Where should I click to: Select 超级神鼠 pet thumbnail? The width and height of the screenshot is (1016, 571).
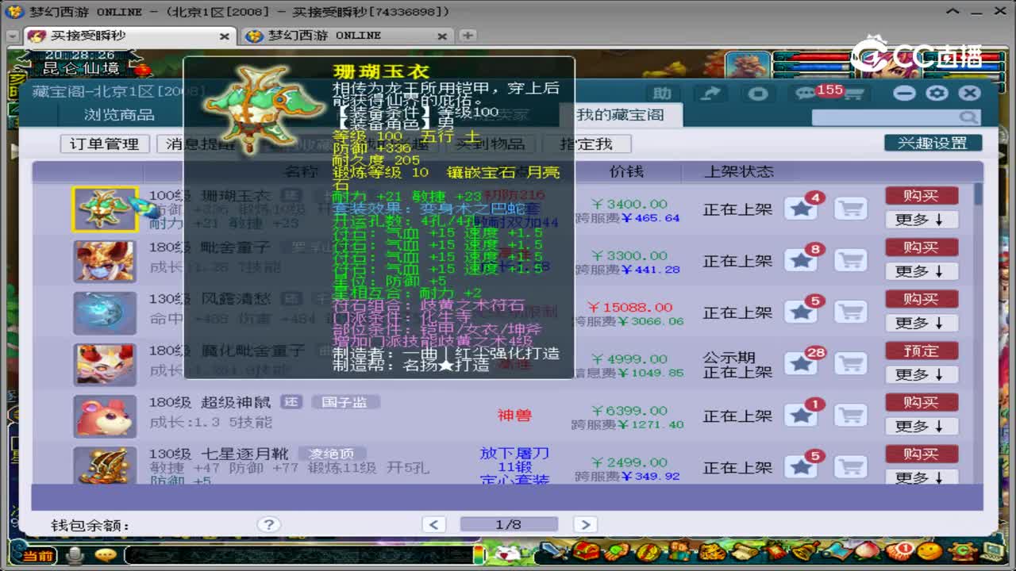[x=105, y=416]
